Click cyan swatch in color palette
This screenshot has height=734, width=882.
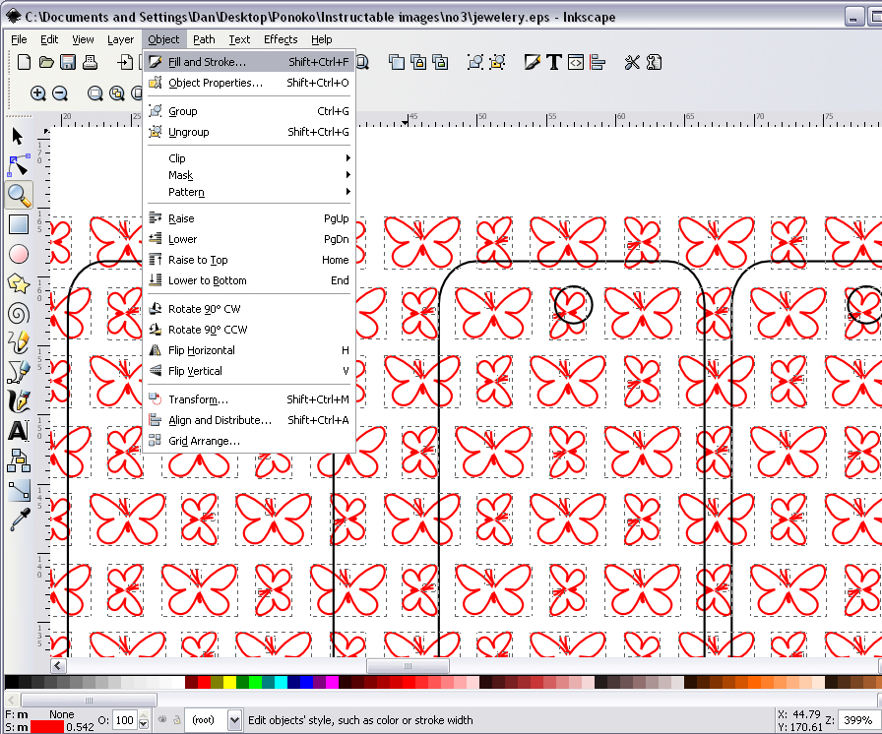pos(281,682)
